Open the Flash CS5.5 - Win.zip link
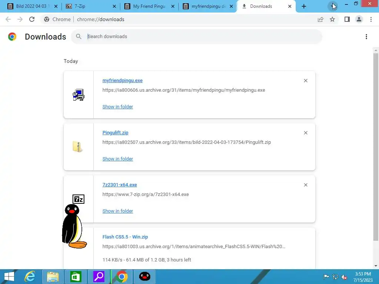379x284 pixels. (x=125, y=237)
